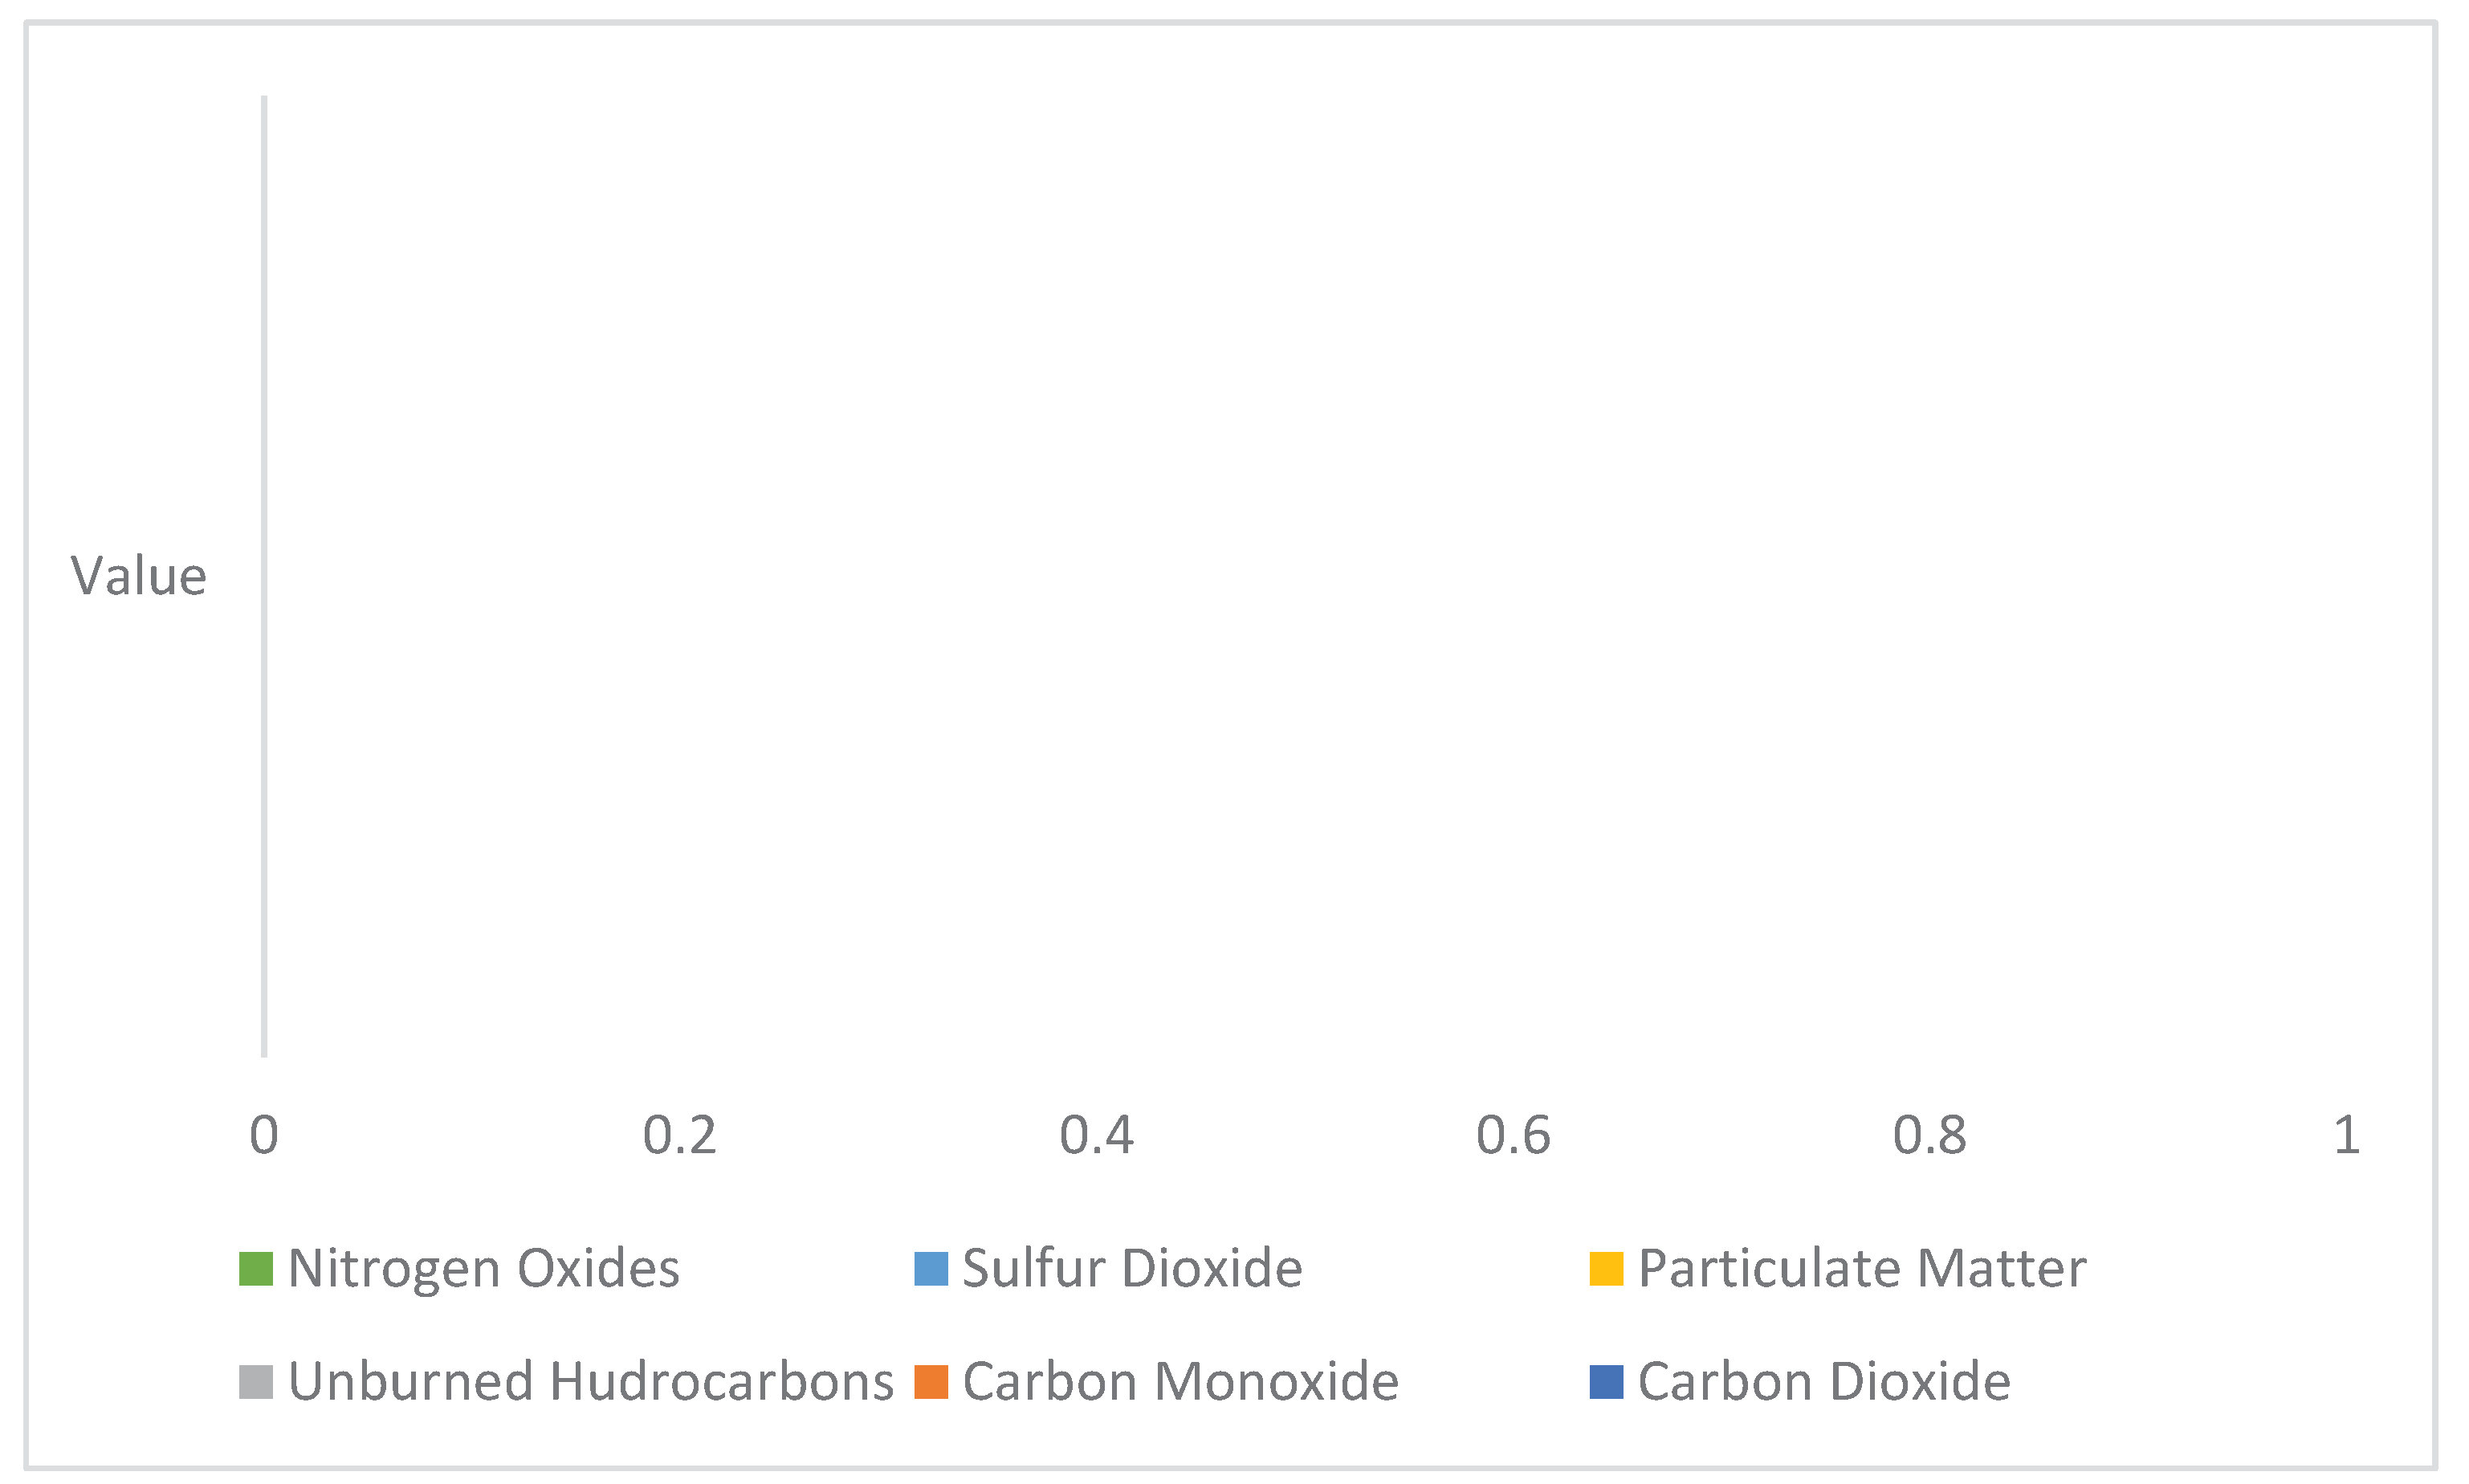This screenshot has height=1484, width=2469.
Task: Click the Sulfur Dioxide legend text
Action: [x=1131, y=1269]
